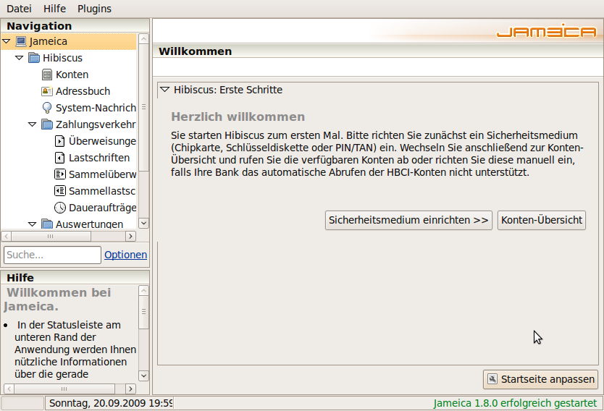The image size is (604, 411).
Task: Click the Jameica computer icon in the tree
Action: (21, 41)
